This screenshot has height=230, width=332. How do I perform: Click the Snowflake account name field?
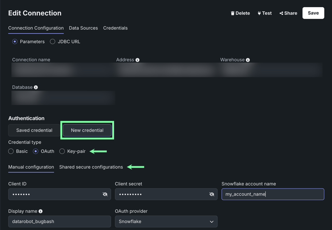(x=272, y=194)
